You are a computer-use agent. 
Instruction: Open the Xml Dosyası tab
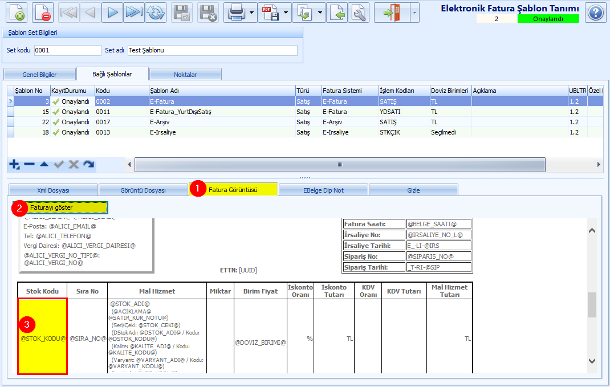53,190
